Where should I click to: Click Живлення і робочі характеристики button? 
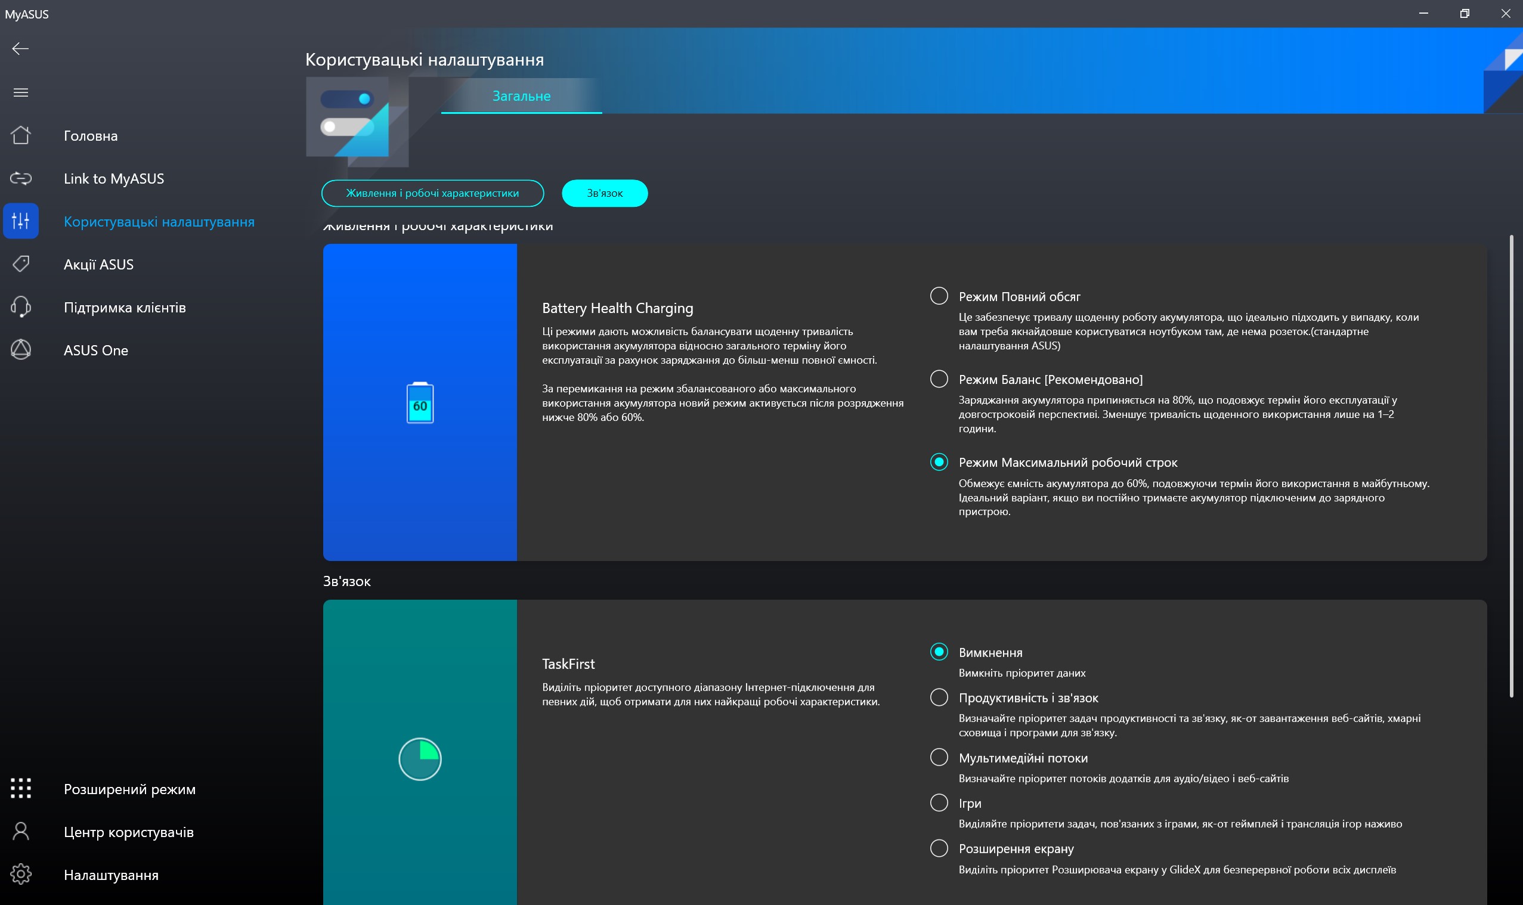(432, 193)
